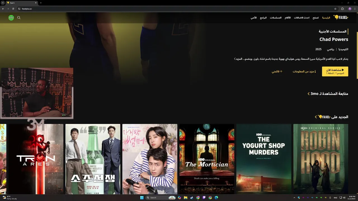Click the microphone icon in system tray
Image resolution: width=358 pixels, height=201 pixels.
point(330,198)
